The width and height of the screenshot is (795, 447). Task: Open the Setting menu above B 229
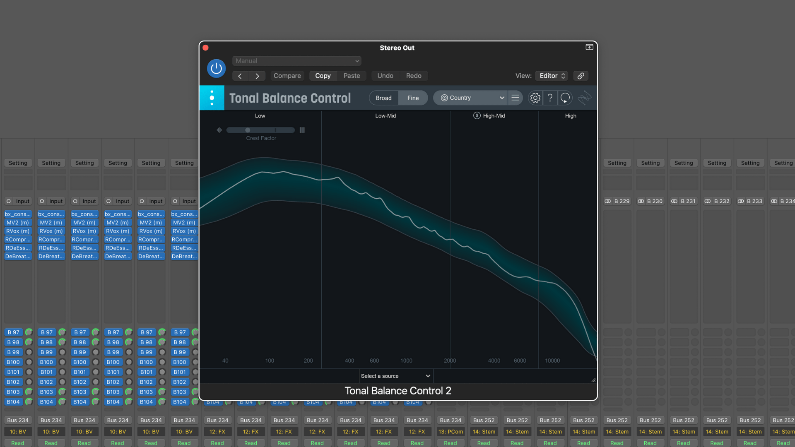pyautogui.click(x=617, y=163)
